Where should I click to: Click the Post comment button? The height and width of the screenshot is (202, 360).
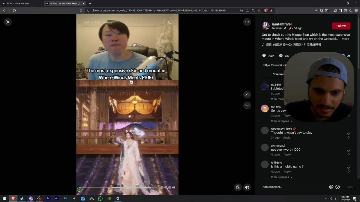point(350,187)
